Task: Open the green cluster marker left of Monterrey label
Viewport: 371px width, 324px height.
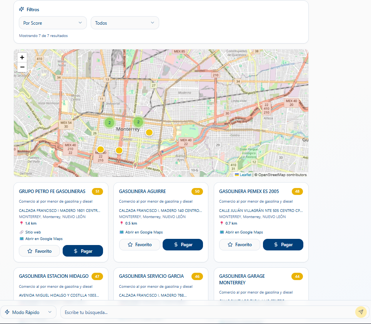Action: point(109,123)
